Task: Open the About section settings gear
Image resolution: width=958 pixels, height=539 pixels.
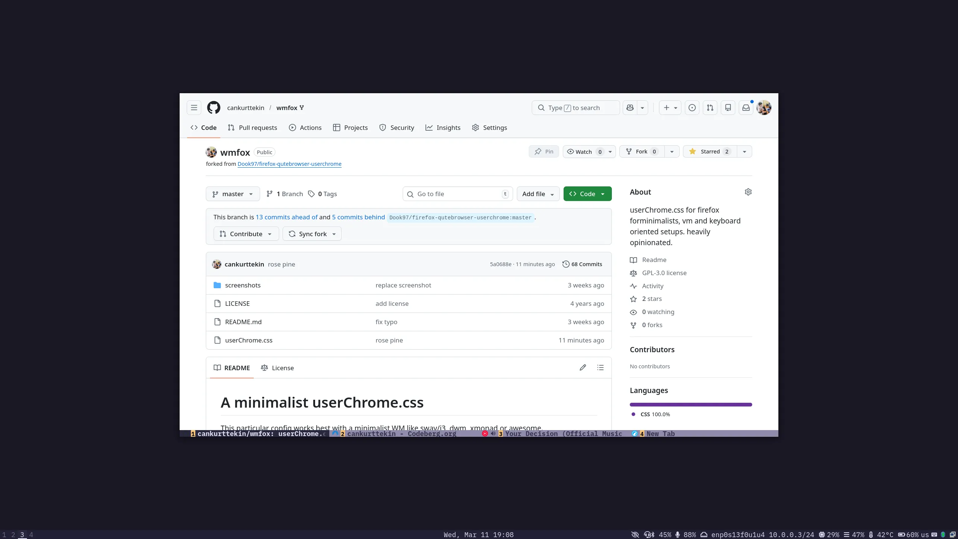Action: tap(748, 192)
